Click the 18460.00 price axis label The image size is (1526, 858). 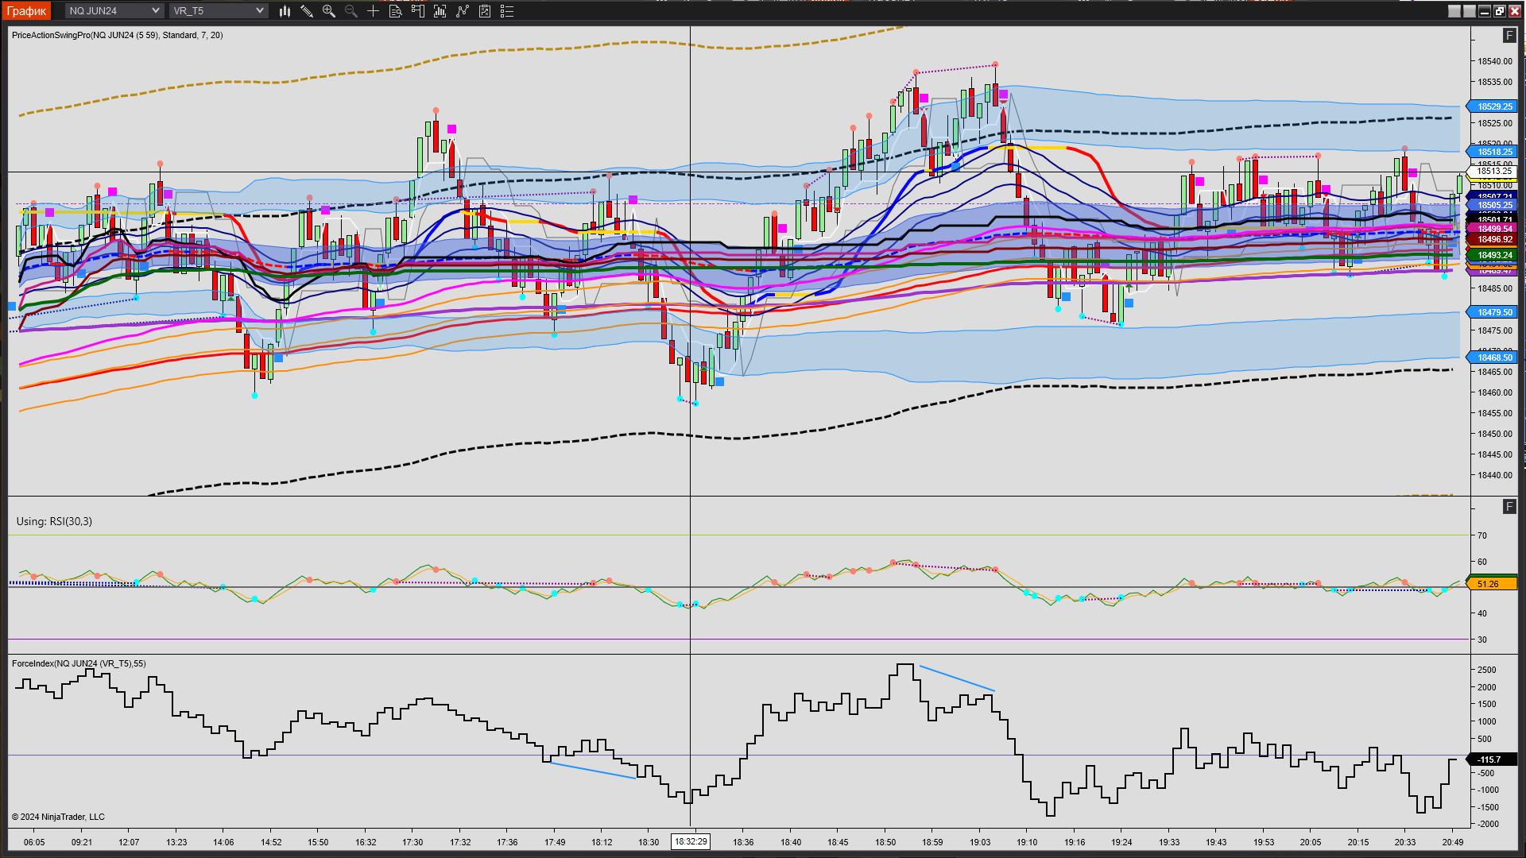[1495, 392]
